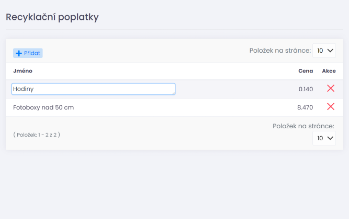Open the top items-per-page dropdown
The height and width of the screenshot is (219, 349).
[324, 51]
